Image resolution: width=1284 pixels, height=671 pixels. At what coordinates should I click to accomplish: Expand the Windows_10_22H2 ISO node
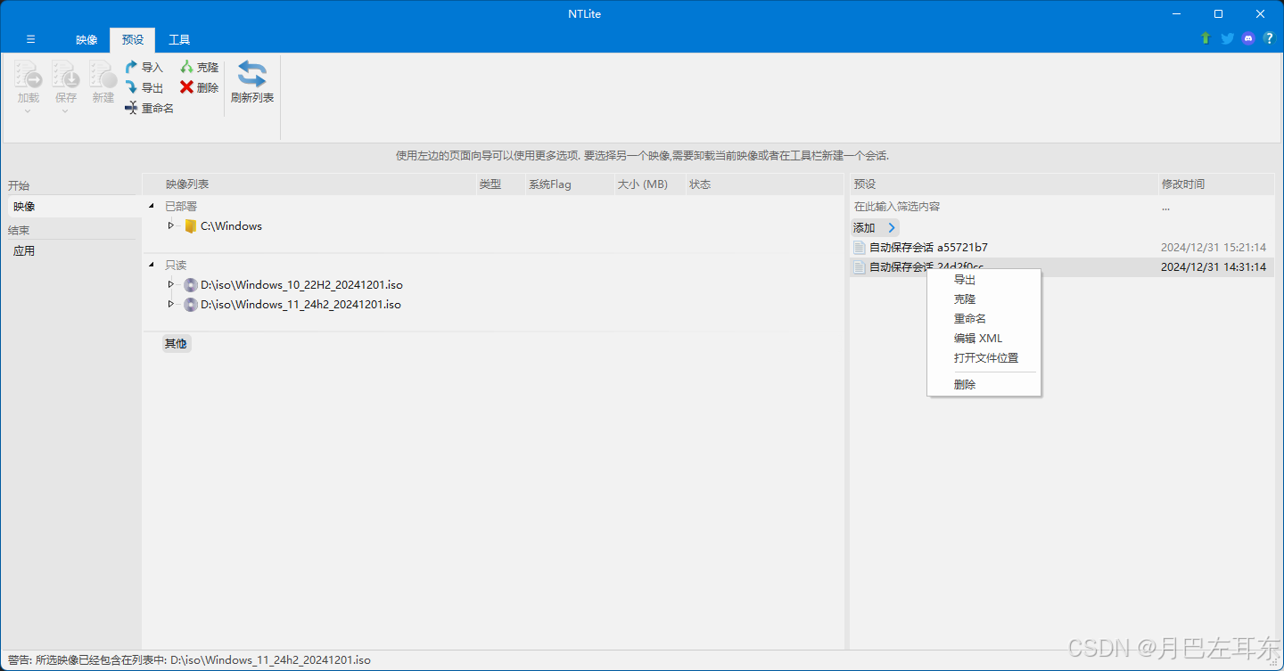(171, 284)
